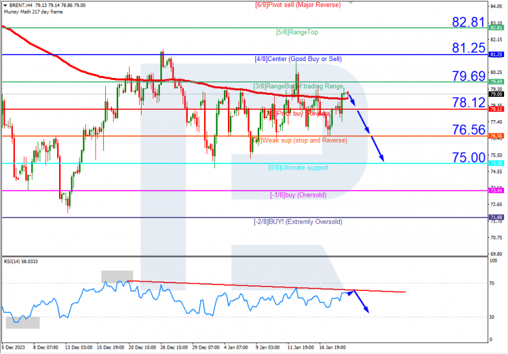
Task: Click the large 82.81 price annotation
Action: coord(468,21)
